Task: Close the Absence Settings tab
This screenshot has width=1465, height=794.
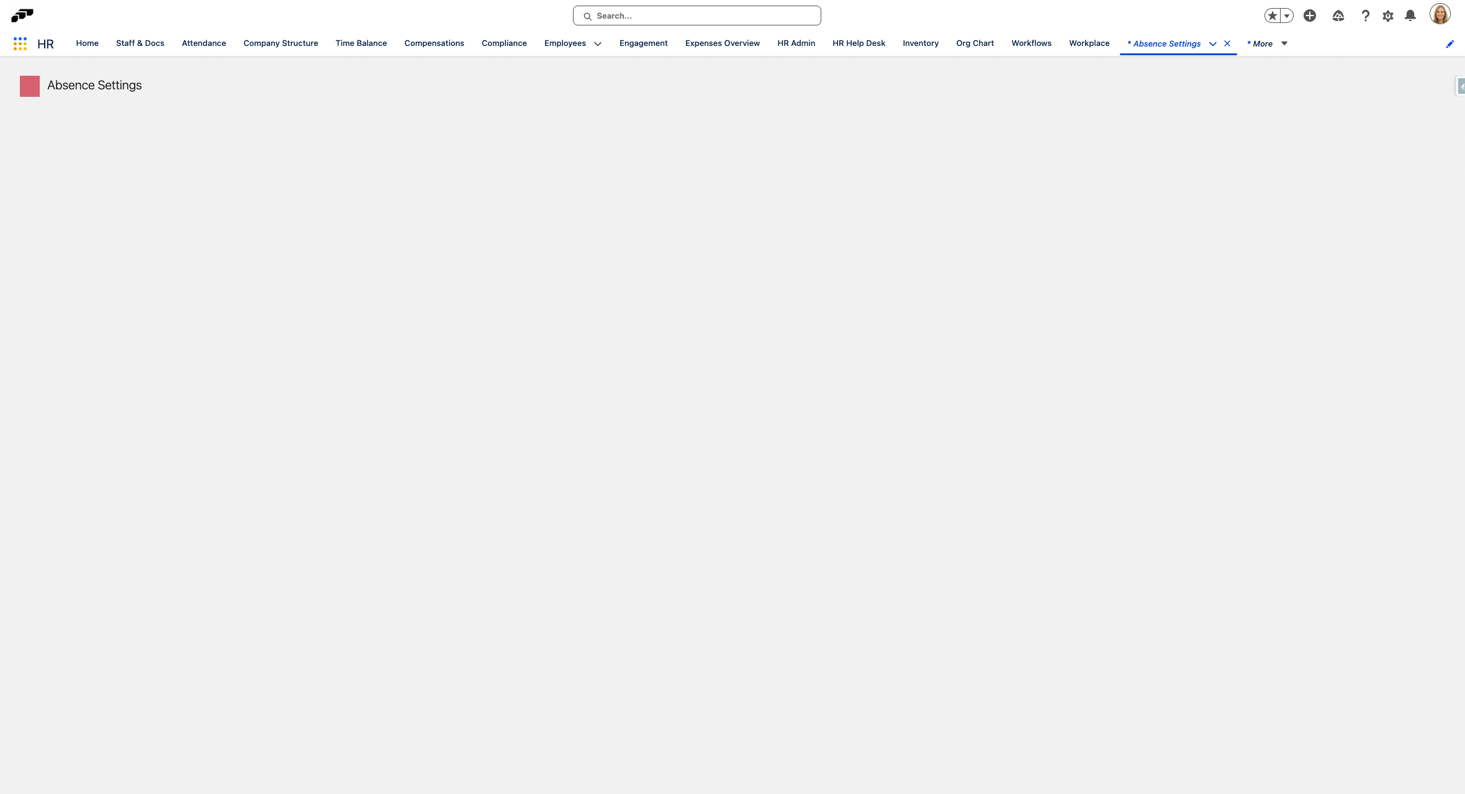Action: point(1227,43)
